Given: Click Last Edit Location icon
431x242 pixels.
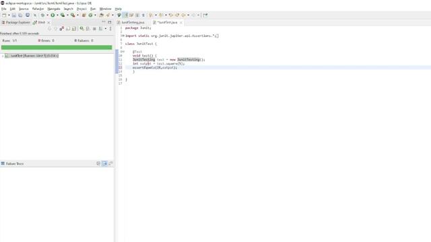Looking at the screenshot, I should [x=171, y=15].
